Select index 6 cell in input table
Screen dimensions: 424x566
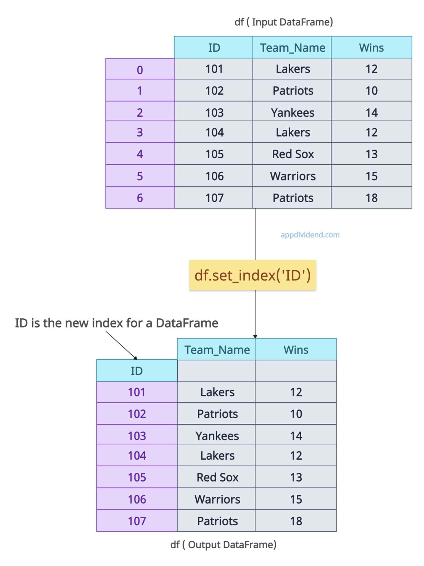coord(140,198)
